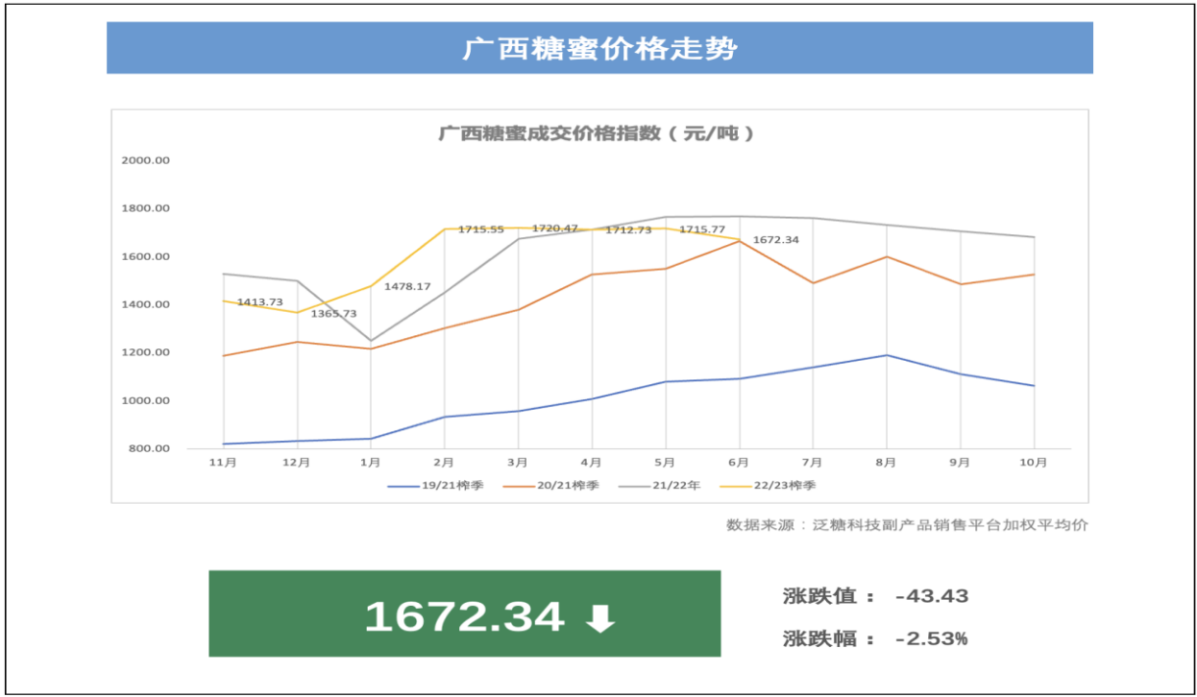Select the 10月 x-axis label
The height and width of the screenshot is (697, 1197).
[x=1033, y=463]
